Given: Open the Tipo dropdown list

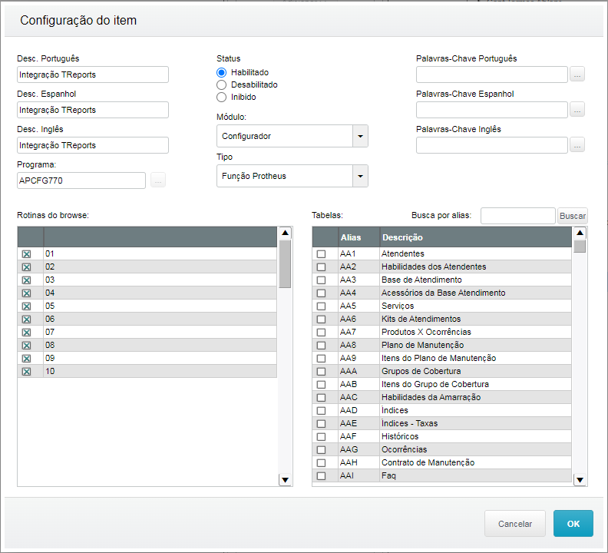Looking at the screenshot, I should 360,176.
